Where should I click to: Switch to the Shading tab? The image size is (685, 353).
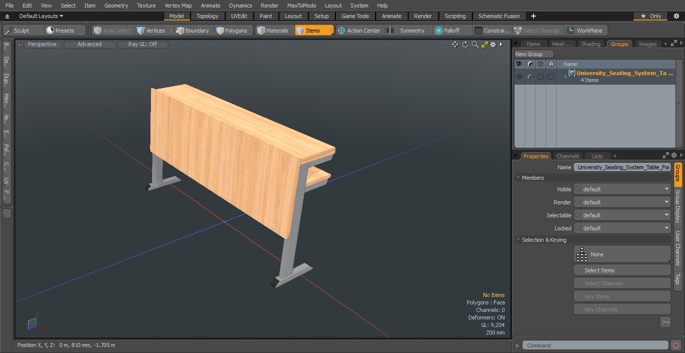(x=591, y=44)
